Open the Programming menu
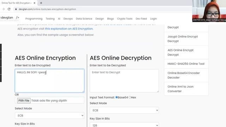 click(34, 19)
